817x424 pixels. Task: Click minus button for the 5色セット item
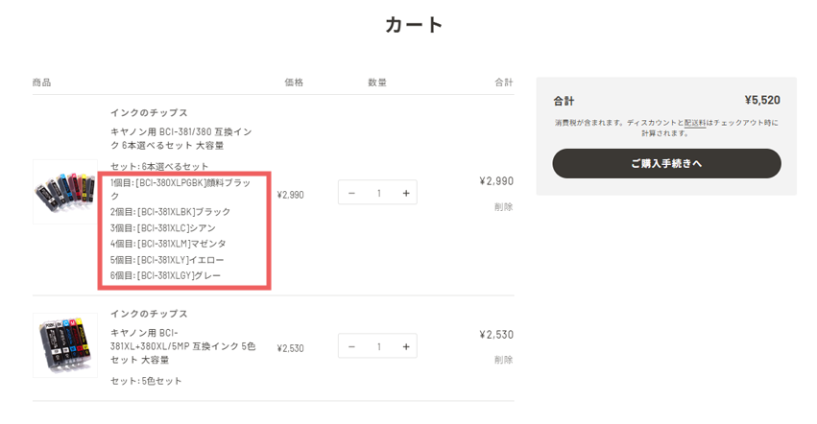coord(351,346)
